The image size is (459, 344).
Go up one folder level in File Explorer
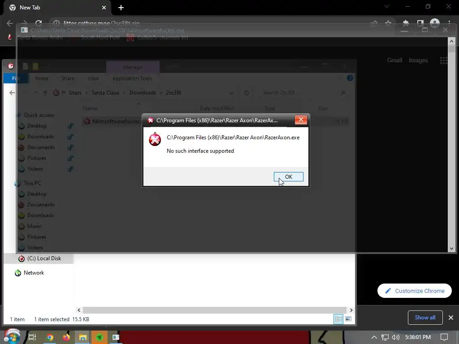[45, 93]
